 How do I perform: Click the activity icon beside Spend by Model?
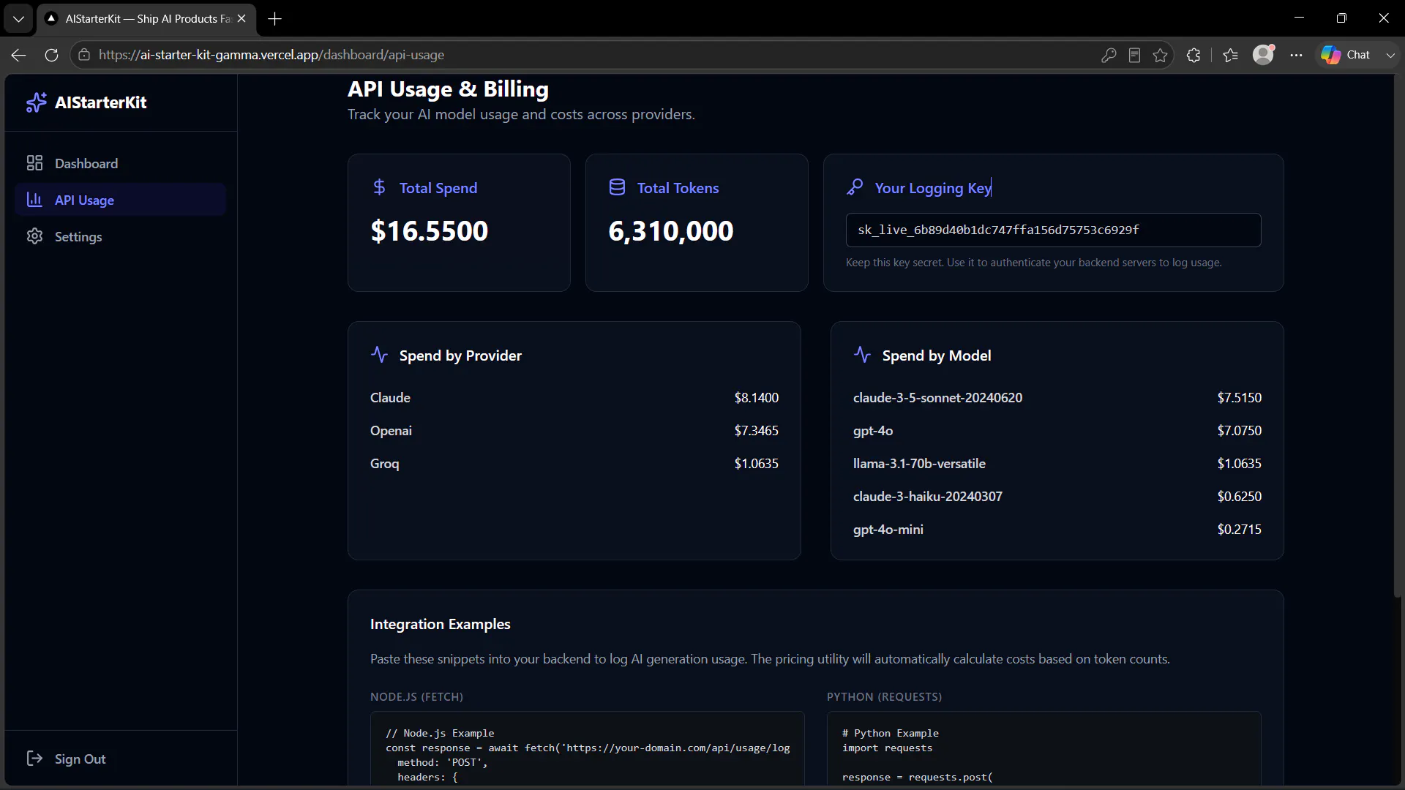tap(862, 355)
